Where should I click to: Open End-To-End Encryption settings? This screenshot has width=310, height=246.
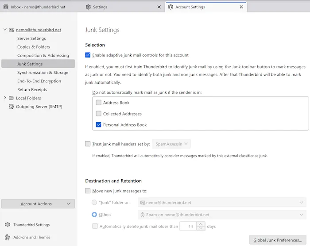(x=39, y=81)
